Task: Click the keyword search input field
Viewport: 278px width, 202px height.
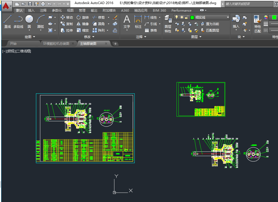Action: coord(249,4)
